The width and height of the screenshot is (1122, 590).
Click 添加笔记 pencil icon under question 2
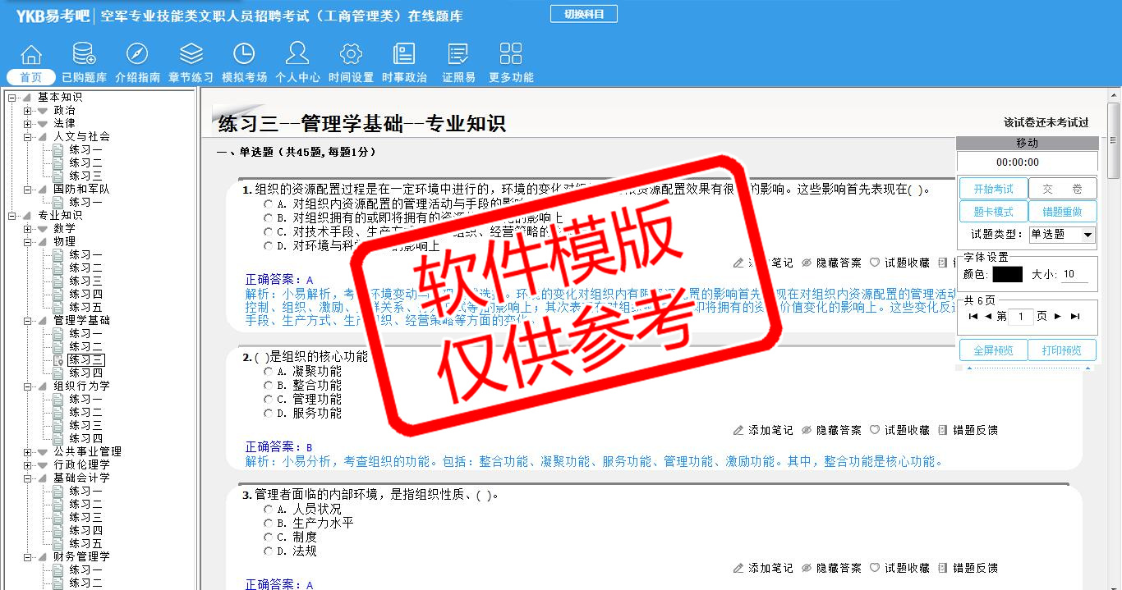[738, 430]
